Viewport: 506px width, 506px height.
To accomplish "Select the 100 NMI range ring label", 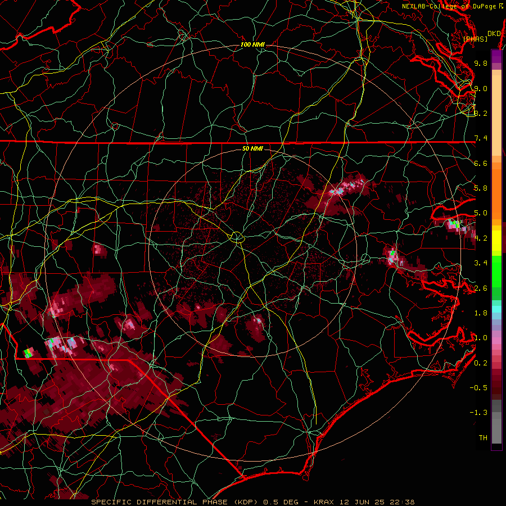I will 252,44.
